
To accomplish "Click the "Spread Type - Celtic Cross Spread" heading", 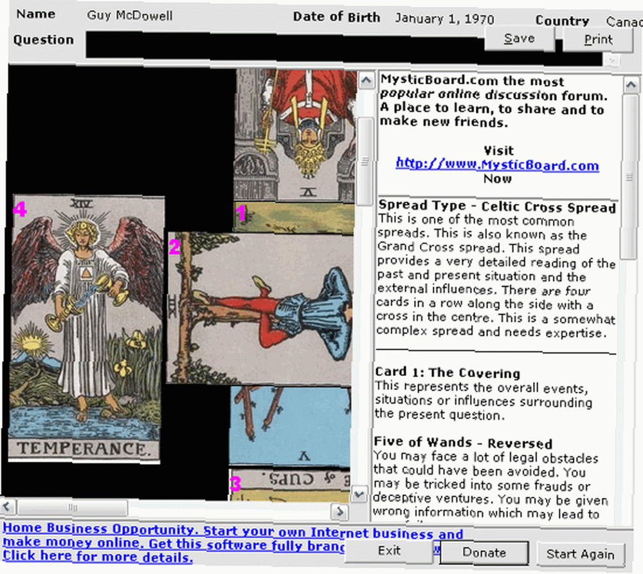I will (x=497, y=206).
